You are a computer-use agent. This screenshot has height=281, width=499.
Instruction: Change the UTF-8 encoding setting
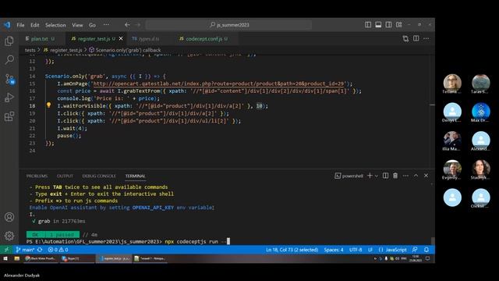tap(356, 250)
